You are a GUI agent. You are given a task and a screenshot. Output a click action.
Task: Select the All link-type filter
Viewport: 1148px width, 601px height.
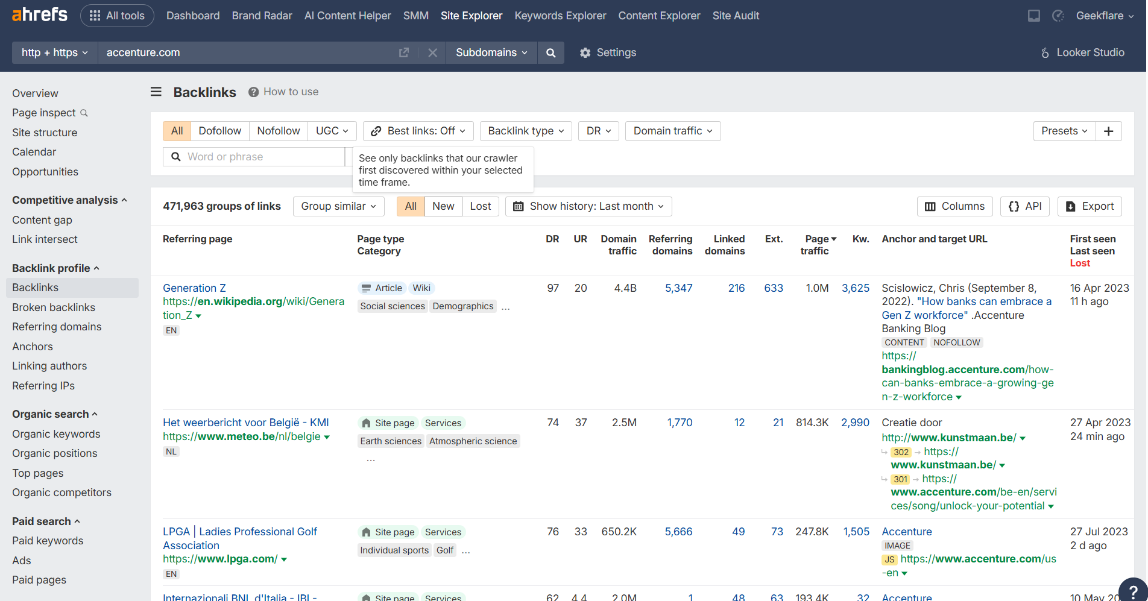(x=177, y=131)
